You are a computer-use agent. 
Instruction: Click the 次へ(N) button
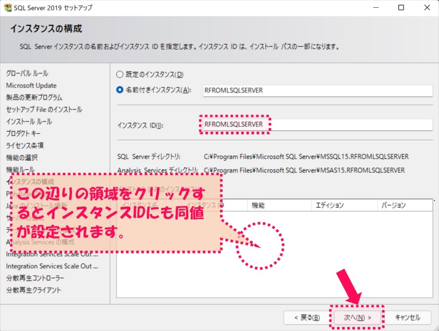358,318
